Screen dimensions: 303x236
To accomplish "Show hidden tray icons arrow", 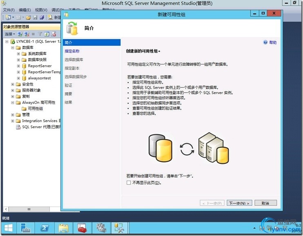I will [254, 228].
